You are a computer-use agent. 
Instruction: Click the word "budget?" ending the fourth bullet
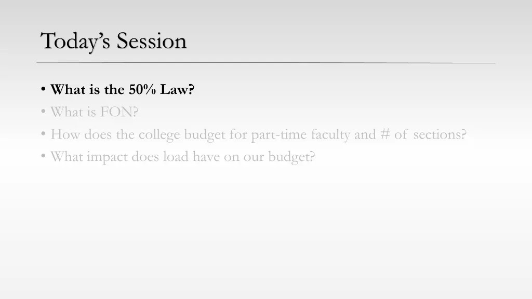coord(291,157)
